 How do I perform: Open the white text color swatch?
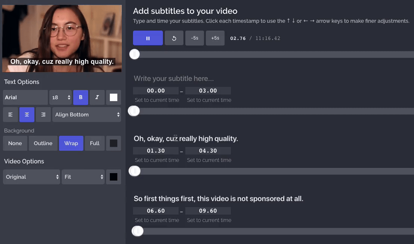[114, 97]
